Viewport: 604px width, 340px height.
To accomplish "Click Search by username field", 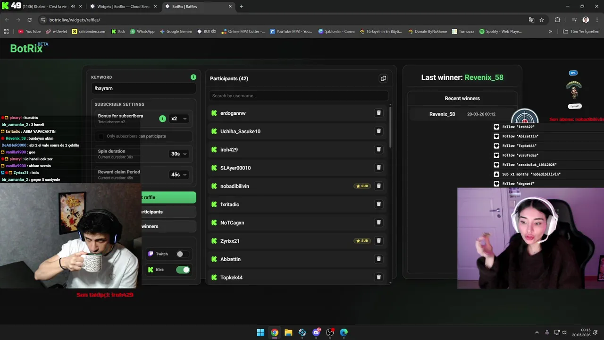I will click(x=299, y=96).
